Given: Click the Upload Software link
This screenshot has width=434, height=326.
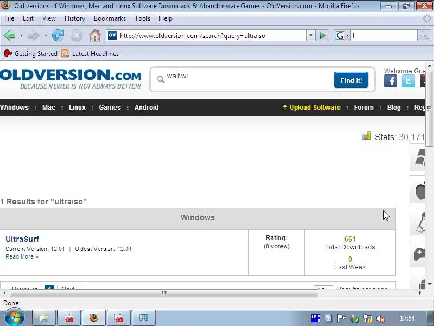Looking at the screenshot, I should pyautogui.click(x=311, y=108).
